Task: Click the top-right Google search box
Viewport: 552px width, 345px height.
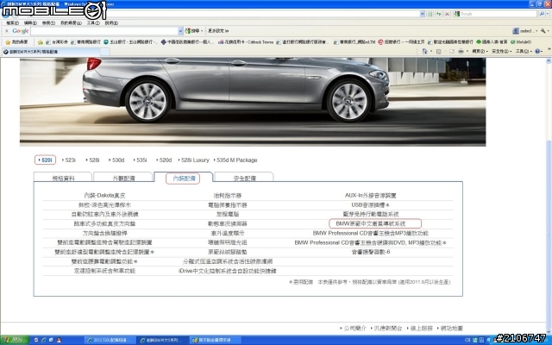Action: click(x=494, y=14)
